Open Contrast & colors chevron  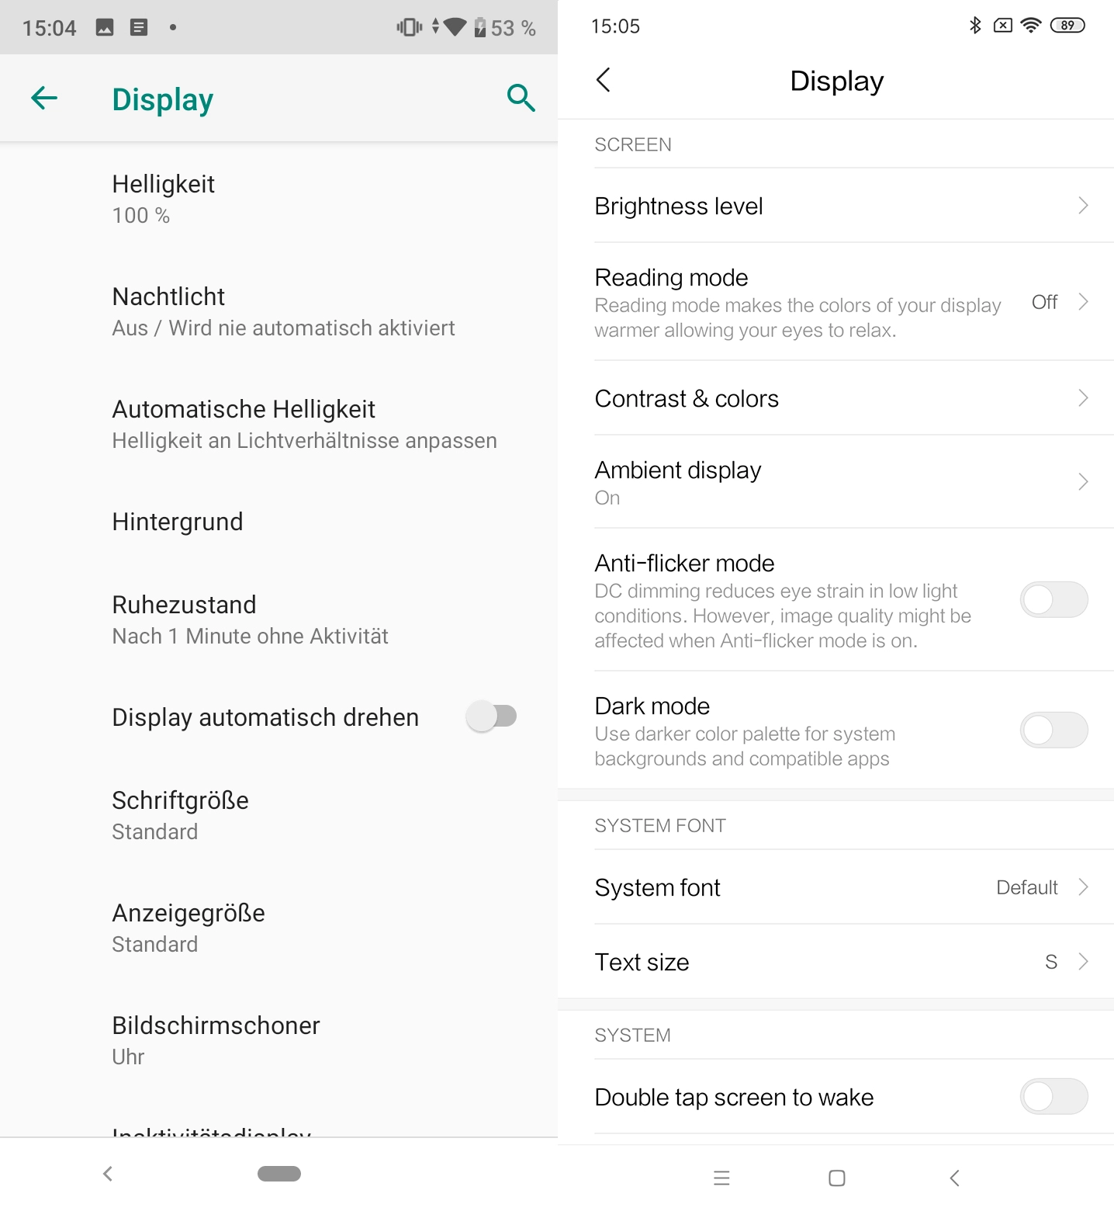(x=1083, y=397)
